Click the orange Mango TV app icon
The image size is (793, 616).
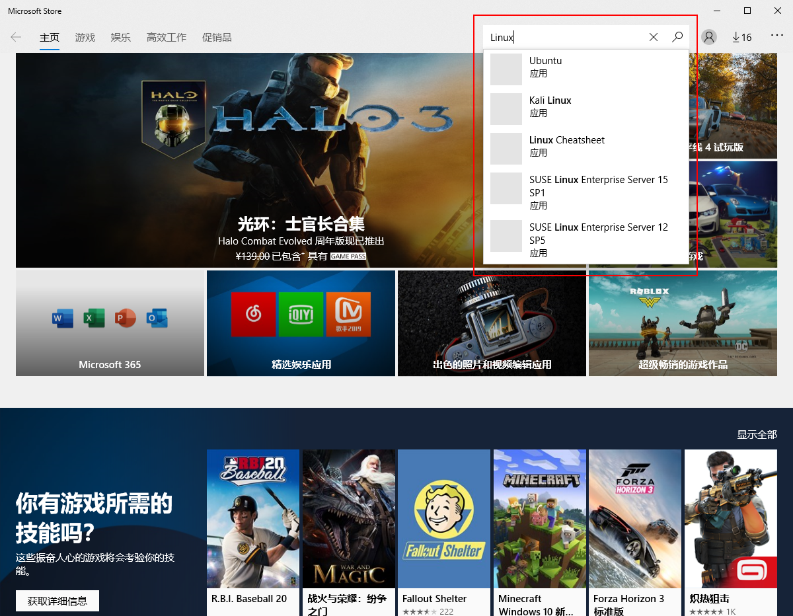(348, 315)
